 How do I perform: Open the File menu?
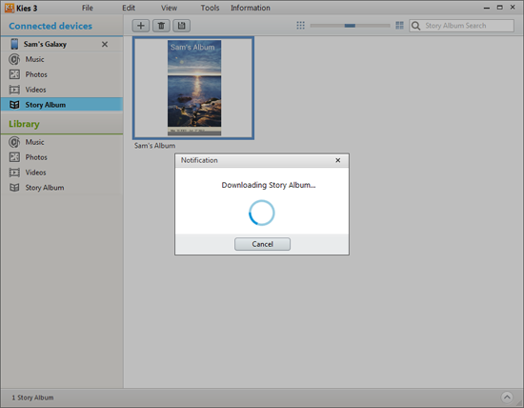(88, 8)
